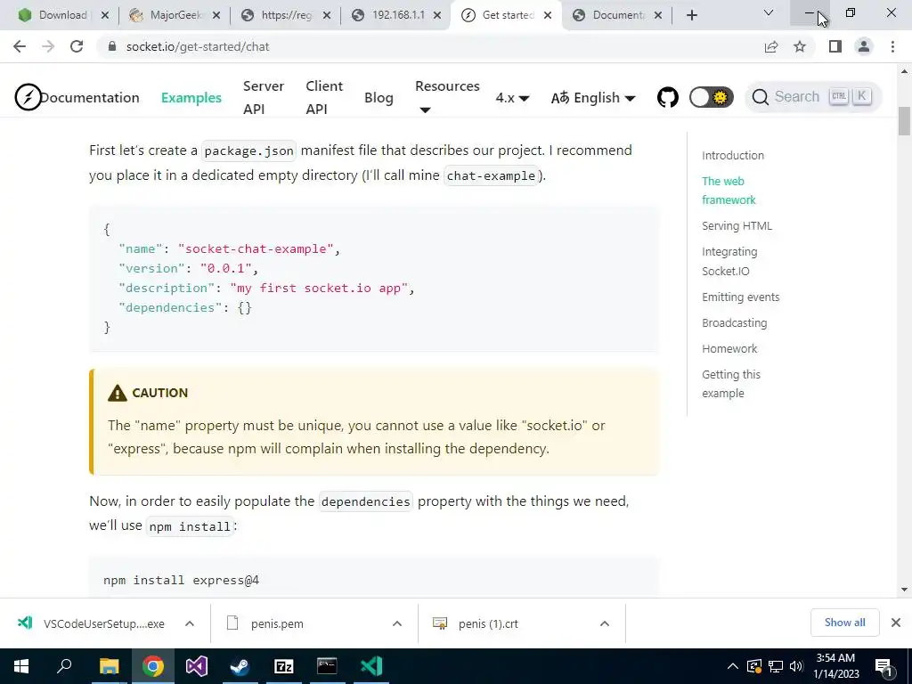Open Visual Studio from taskbar

(x=196, y=666)
